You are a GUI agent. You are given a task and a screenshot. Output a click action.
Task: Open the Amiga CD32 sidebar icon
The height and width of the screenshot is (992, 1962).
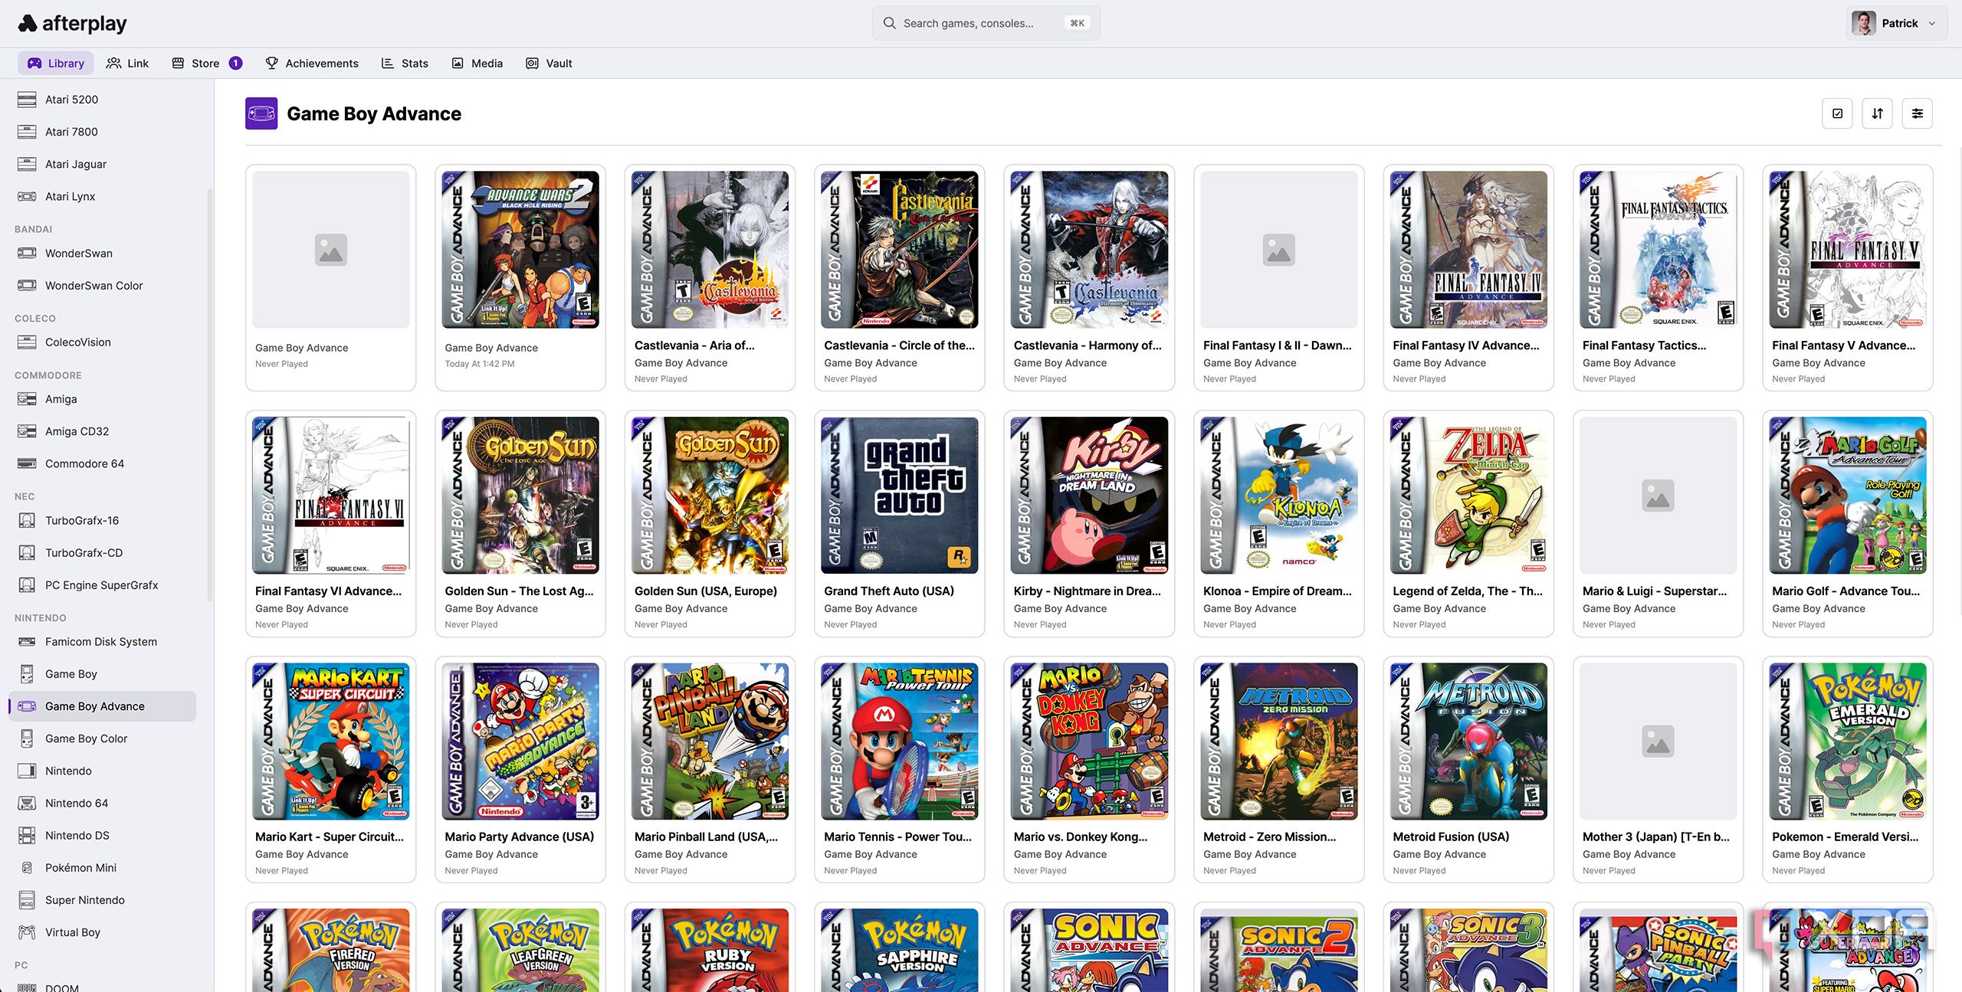(x=27, y=431)
